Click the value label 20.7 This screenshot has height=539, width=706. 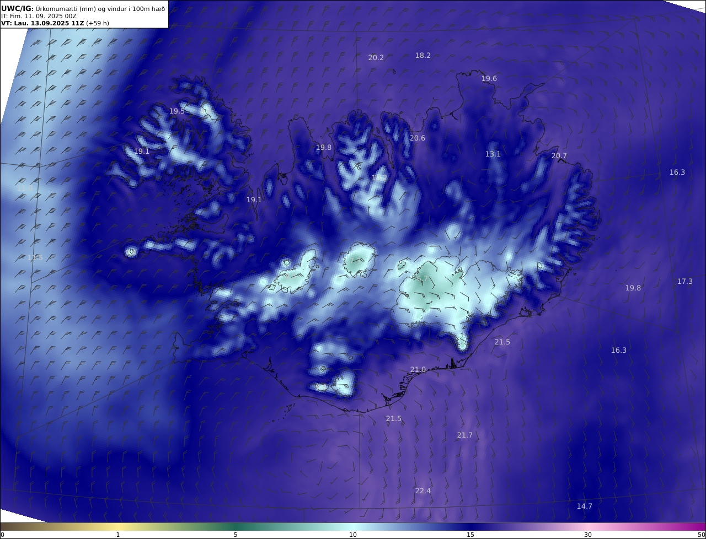click(x=559, y=156)
